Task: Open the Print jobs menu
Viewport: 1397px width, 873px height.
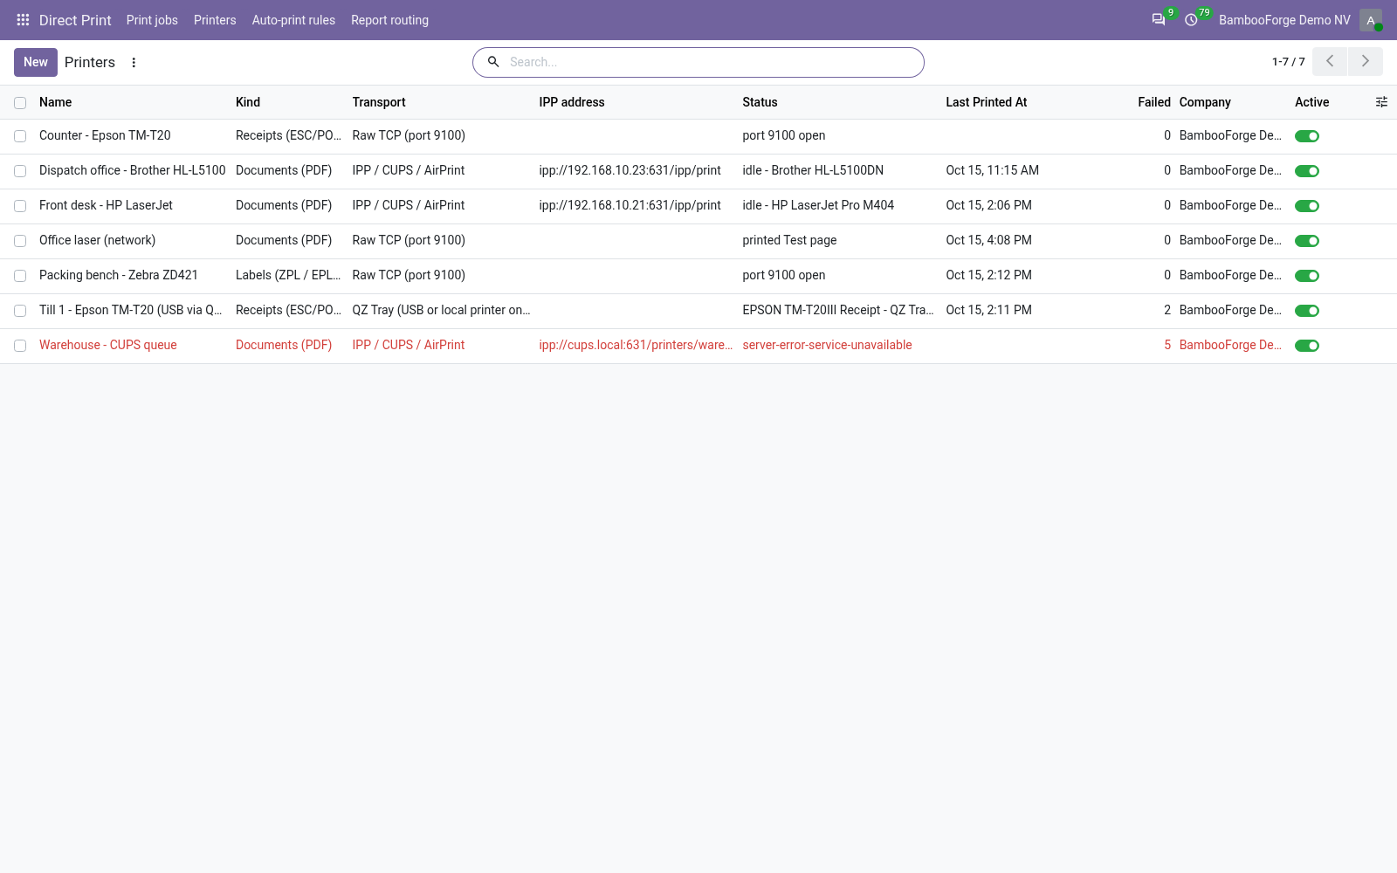Action: click(152, 20)
